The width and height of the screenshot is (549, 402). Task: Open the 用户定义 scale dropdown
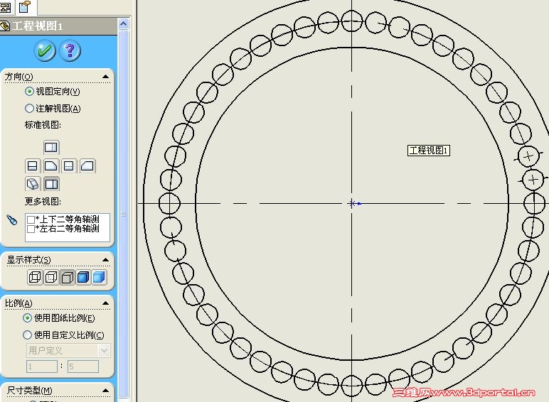click(x=105, y=350)
